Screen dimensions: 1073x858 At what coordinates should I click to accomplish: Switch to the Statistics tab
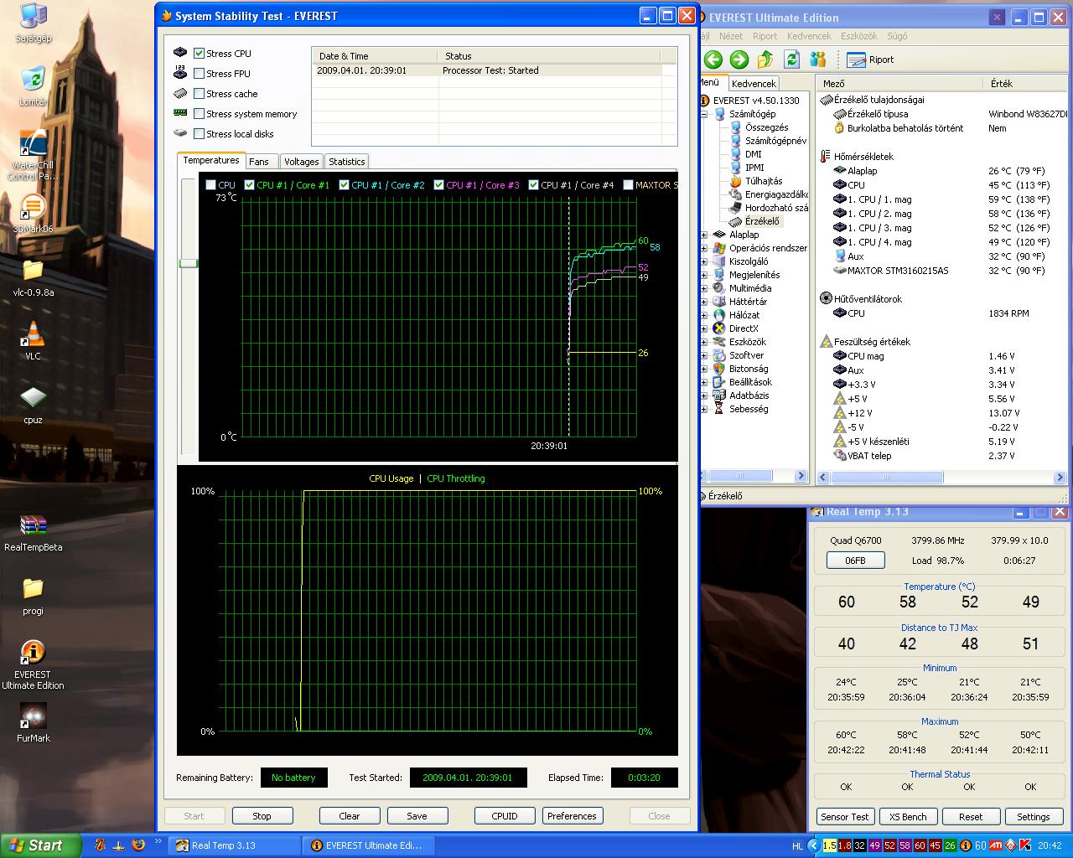[346, 162]
